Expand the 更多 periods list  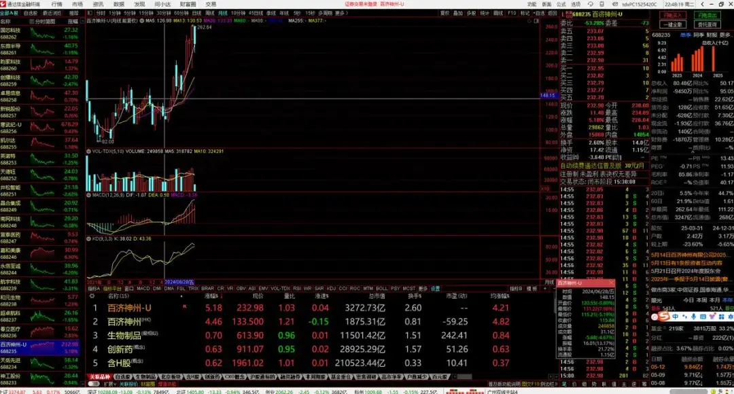tap(340, 13)
